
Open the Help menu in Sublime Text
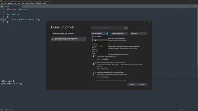point(45,3)
